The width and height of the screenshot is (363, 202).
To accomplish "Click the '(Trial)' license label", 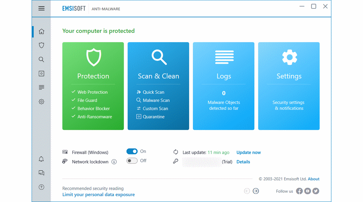I will (227, 162).
